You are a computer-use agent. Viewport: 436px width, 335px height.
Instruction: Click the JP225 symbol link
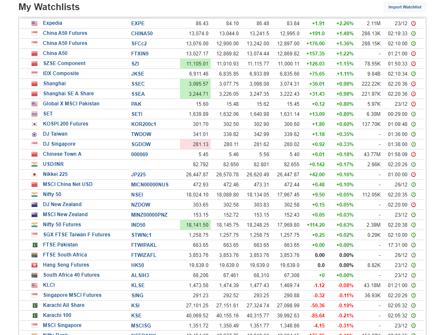coord(138,175)
